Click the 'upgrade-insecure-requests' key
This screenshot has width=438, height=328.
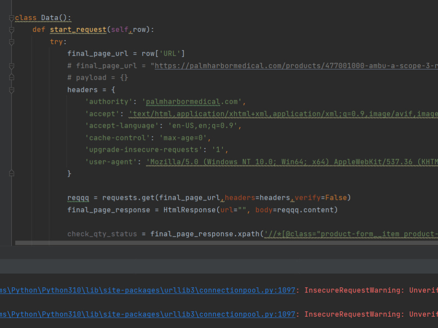(144, 150)
